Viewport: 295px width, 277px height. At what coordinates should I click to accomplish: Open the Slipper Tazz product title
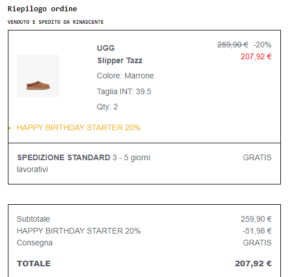[120, 60]
